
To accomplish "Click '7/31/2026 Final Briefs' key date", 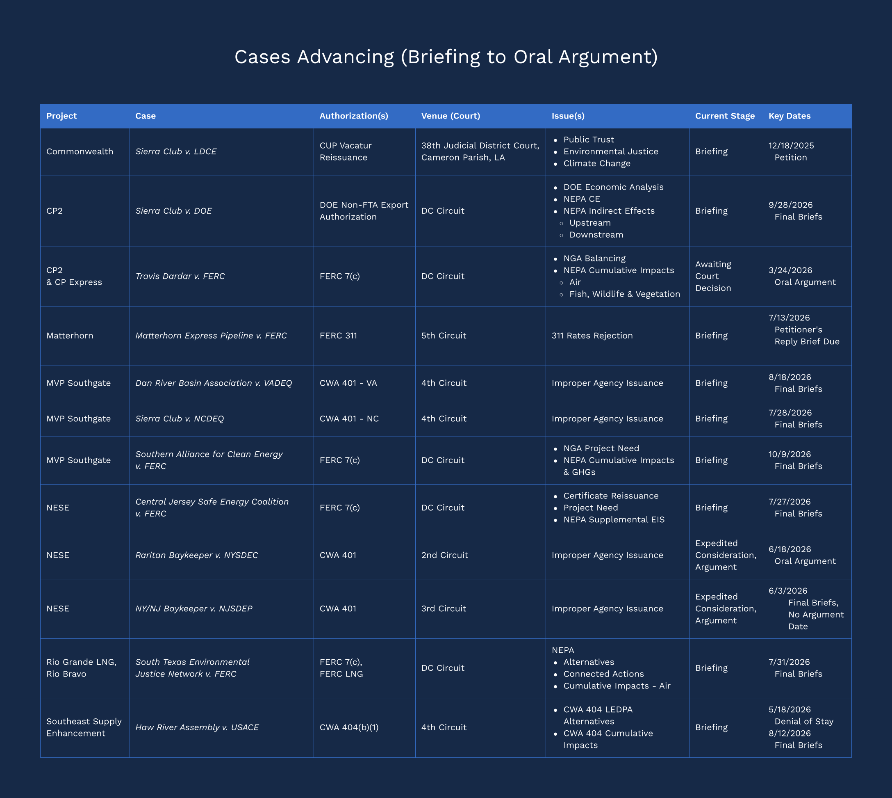I will click(x=795, y=668).
